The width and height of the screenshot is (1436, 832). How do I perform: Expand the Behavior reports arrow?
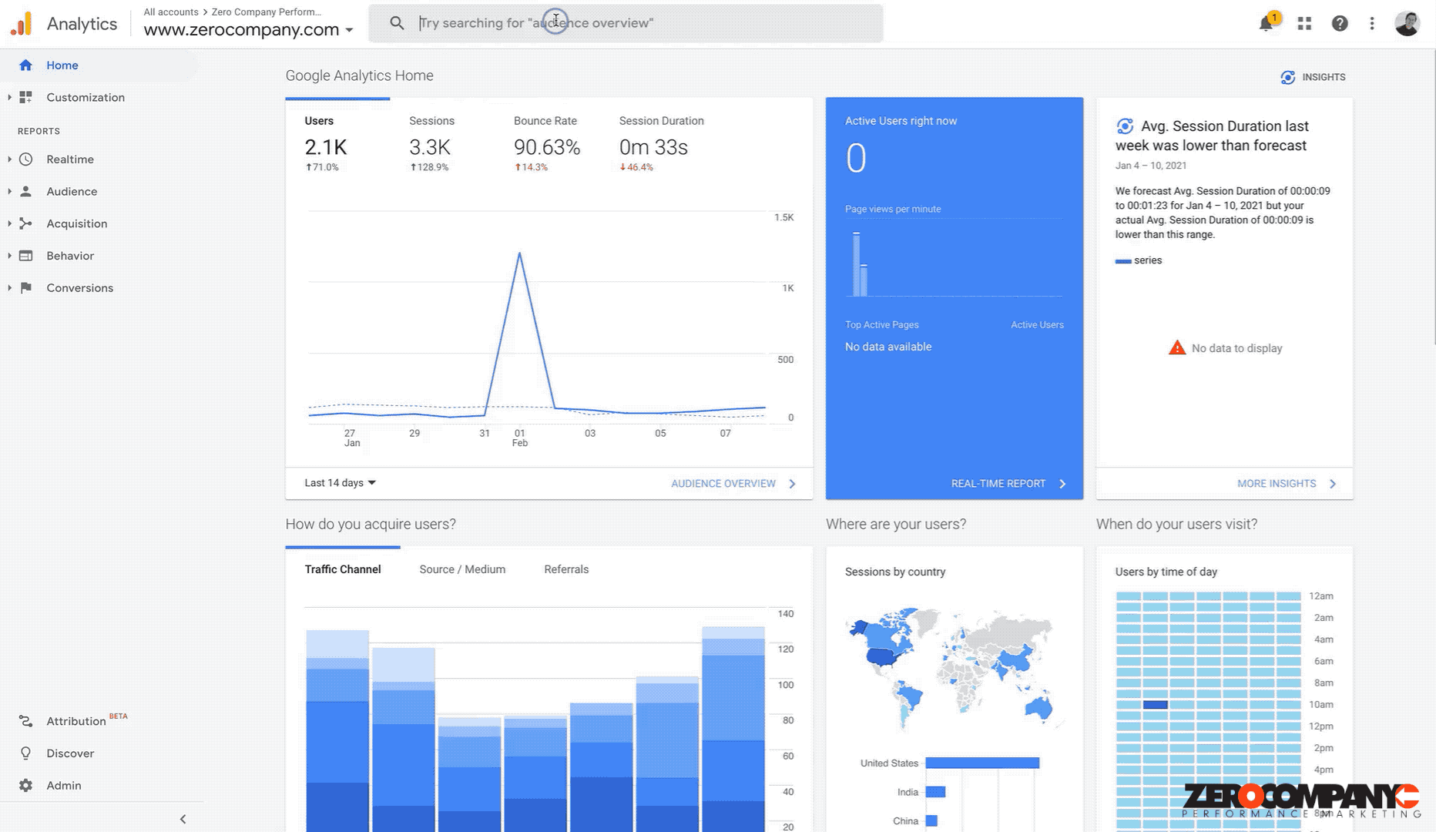coord(9,256)
